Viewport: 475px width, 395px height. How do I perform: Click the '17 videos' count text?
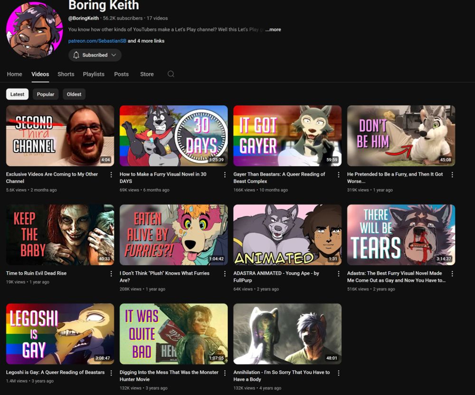[157, 18]
